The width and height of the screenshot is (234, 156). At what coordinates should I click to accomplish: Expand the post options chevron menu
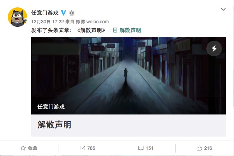pos(223,9)
